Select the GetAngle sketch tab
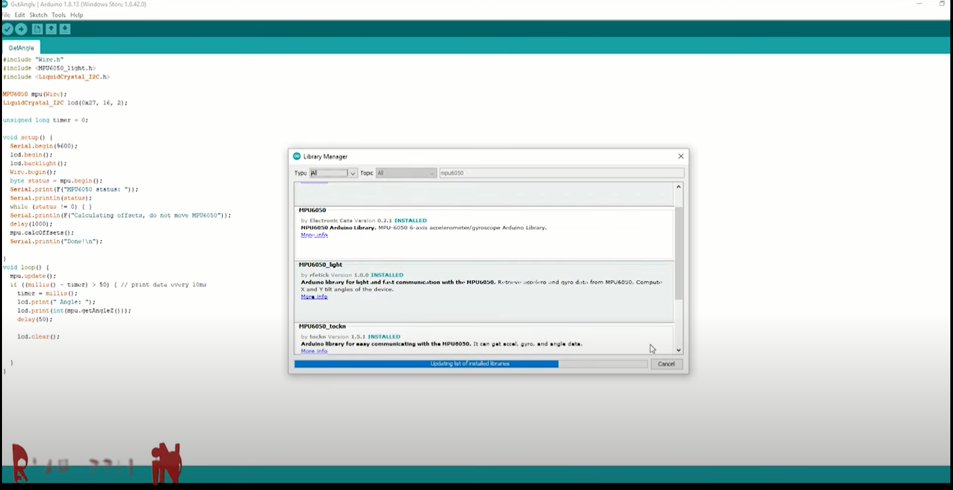 [21, 48]
